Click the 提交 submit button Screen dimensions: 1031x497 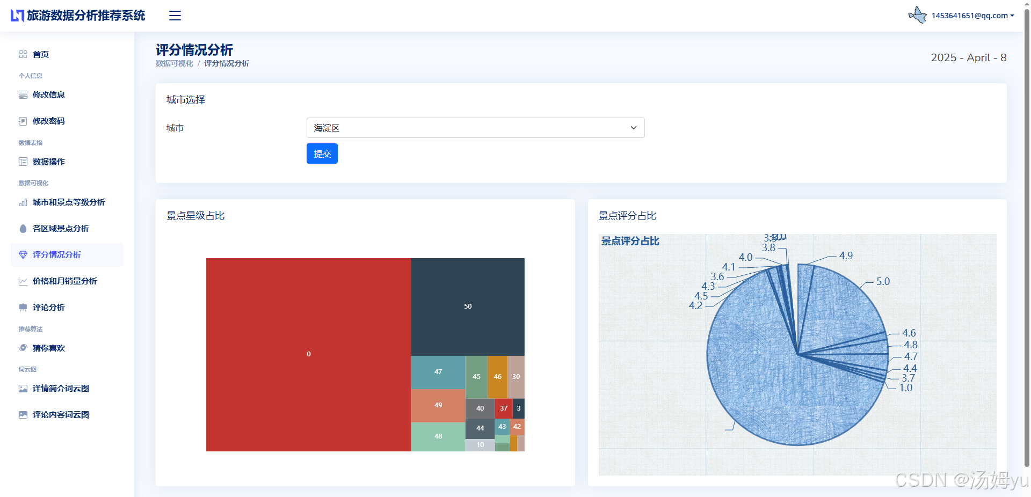pyautogui.click(x=322, y=154)
